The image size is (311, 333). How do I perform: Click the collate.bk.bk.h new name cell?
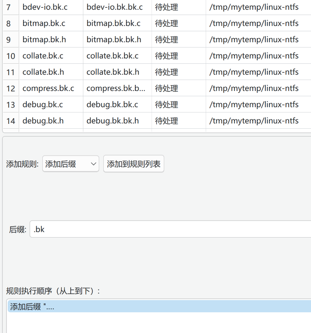pos(117,72)
